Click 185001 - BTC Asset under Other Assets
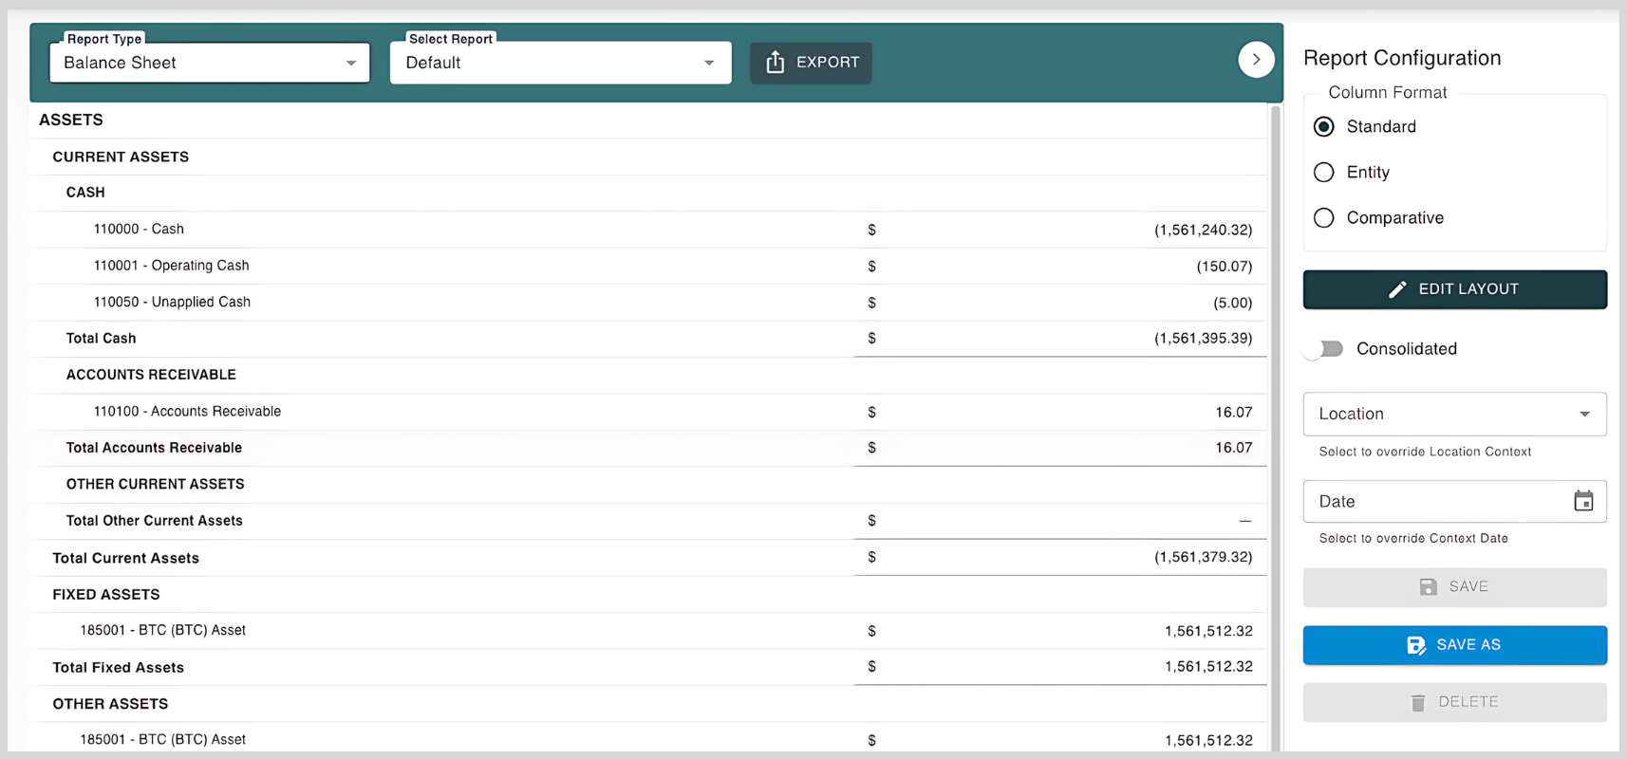The image size is (1627, 759). pyautogui.click(x=162, y=739)
